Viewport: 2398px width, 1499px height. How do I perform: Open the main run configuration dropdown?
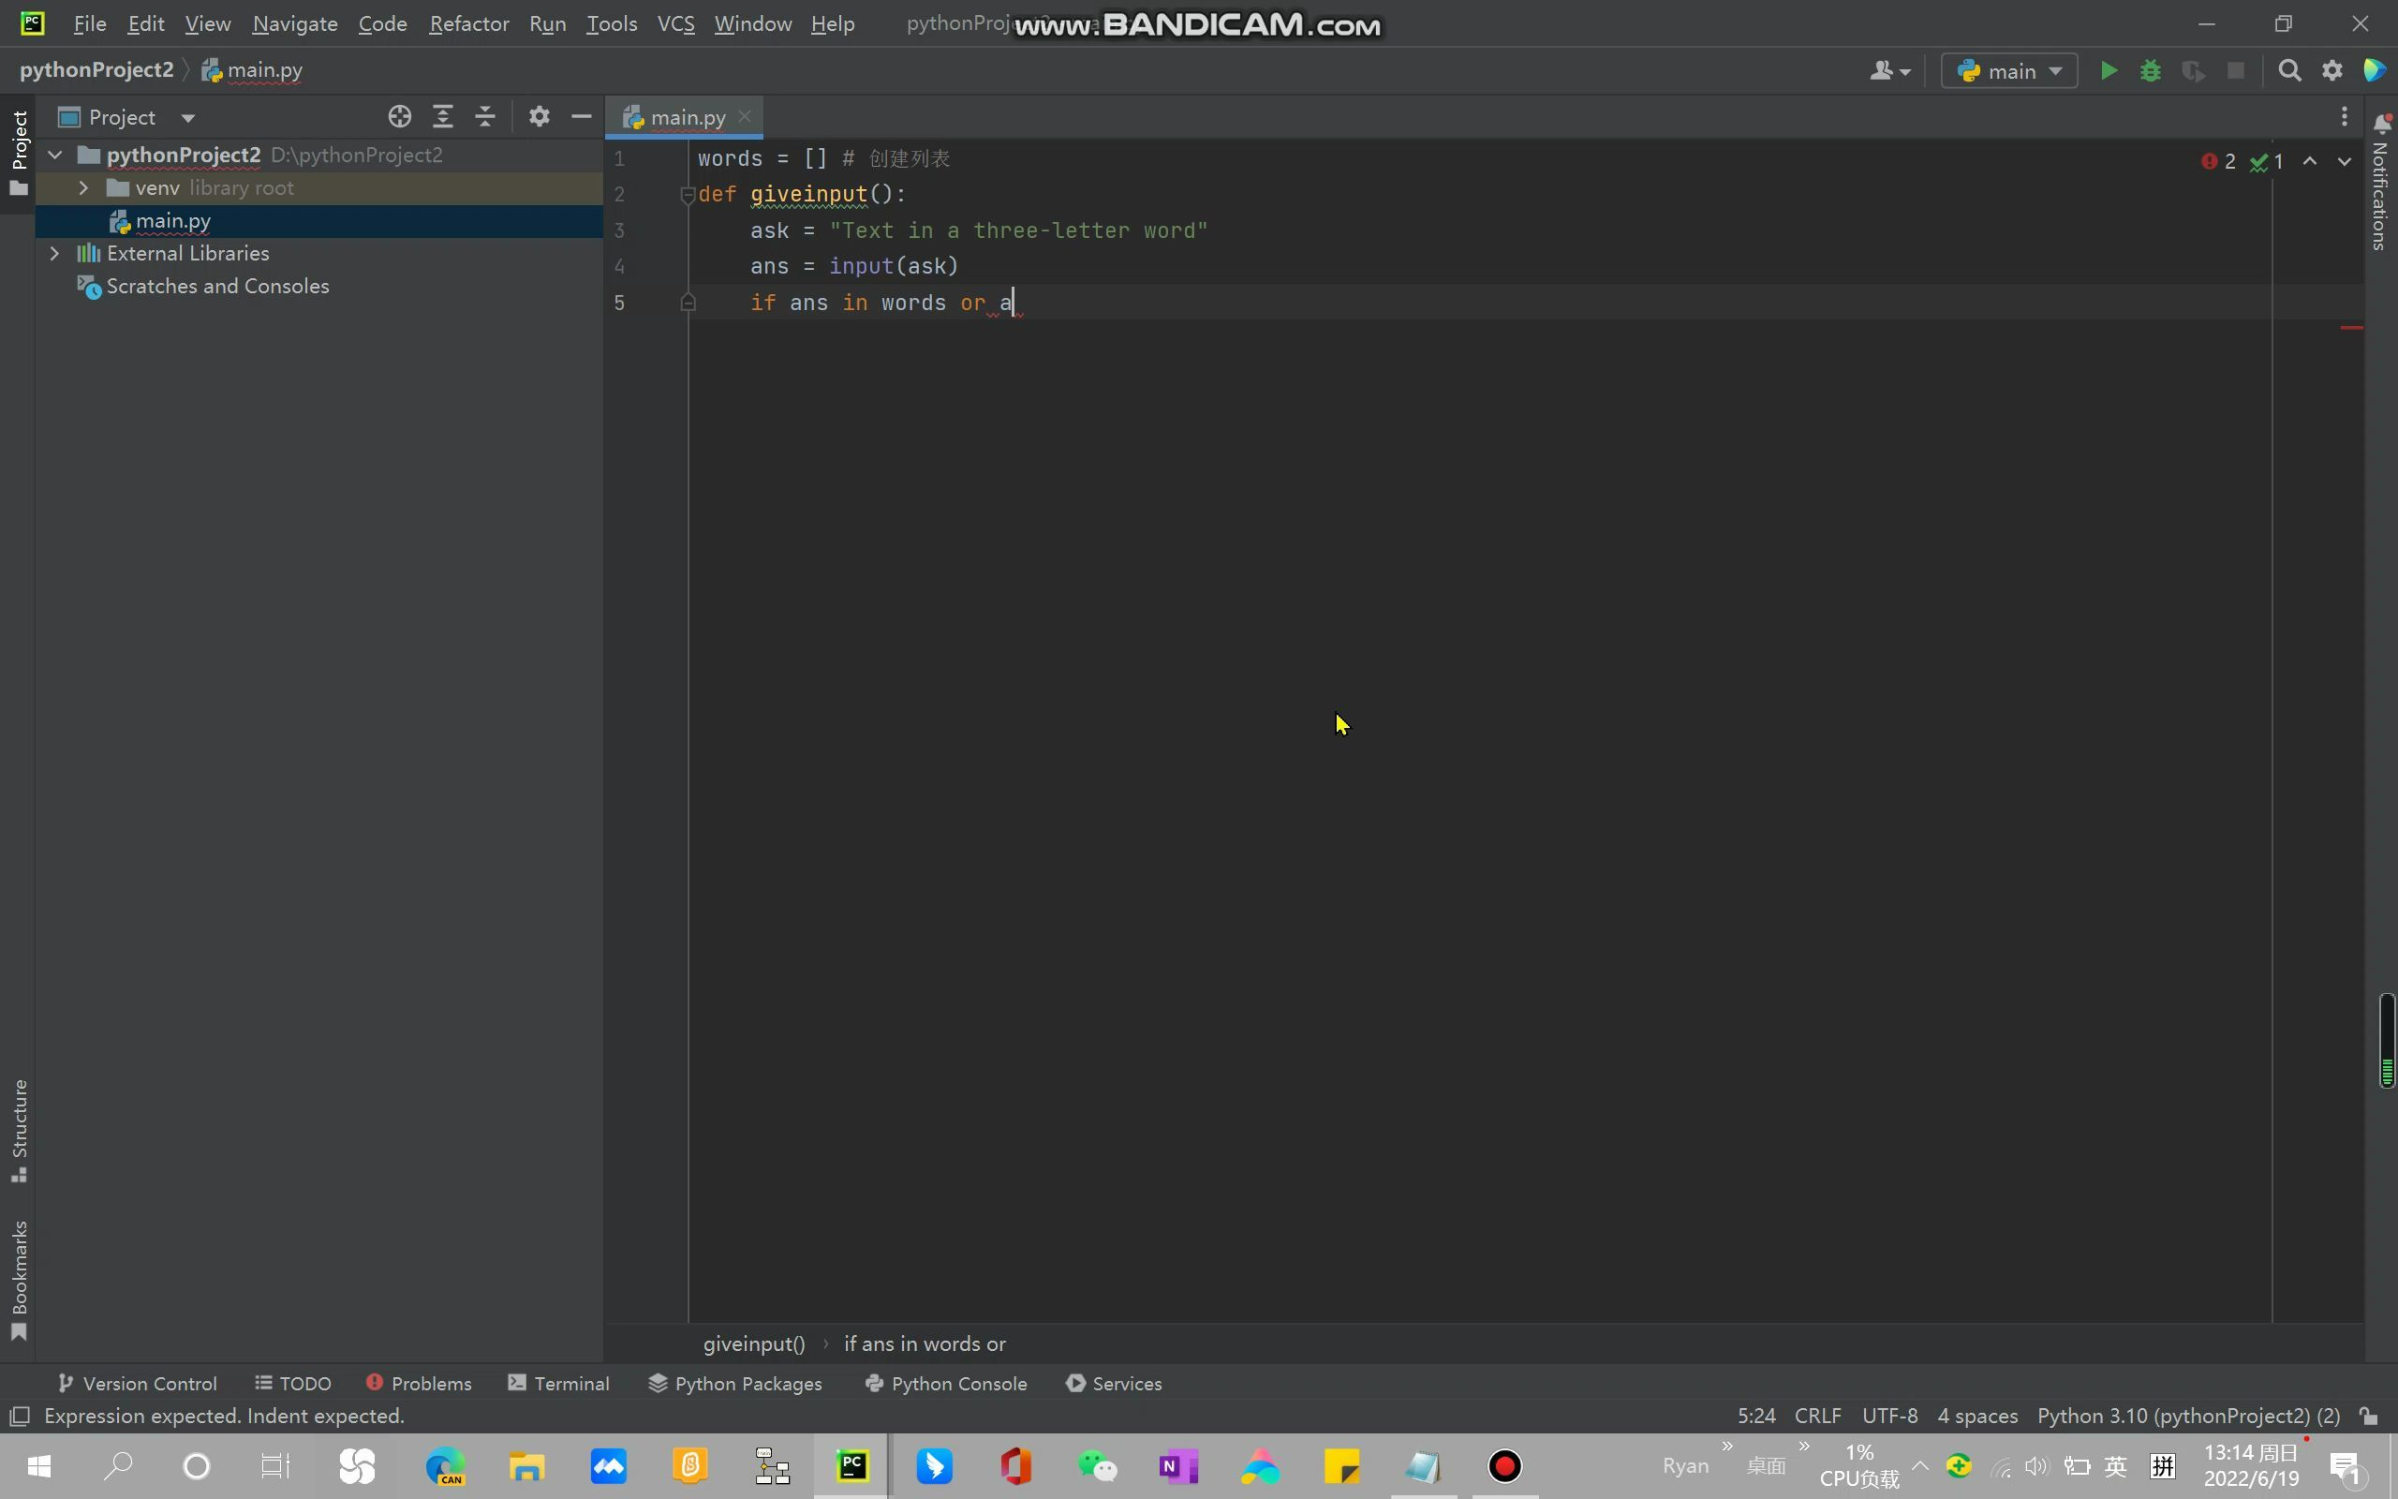2009,70
